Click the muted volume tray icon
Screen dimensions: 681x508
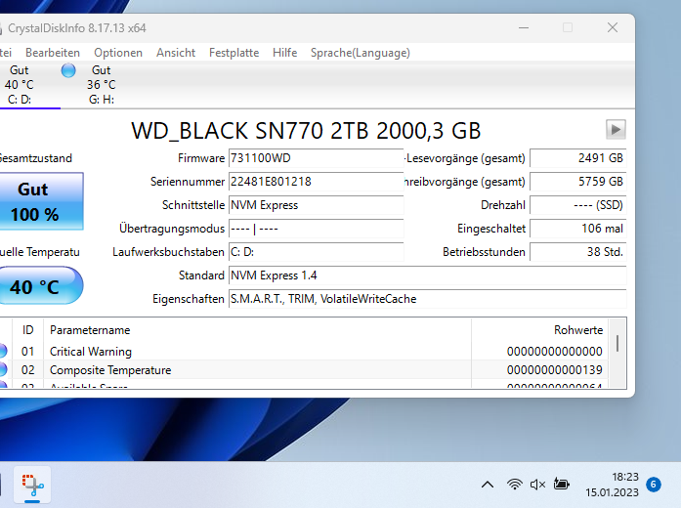[x=537, y=485]
